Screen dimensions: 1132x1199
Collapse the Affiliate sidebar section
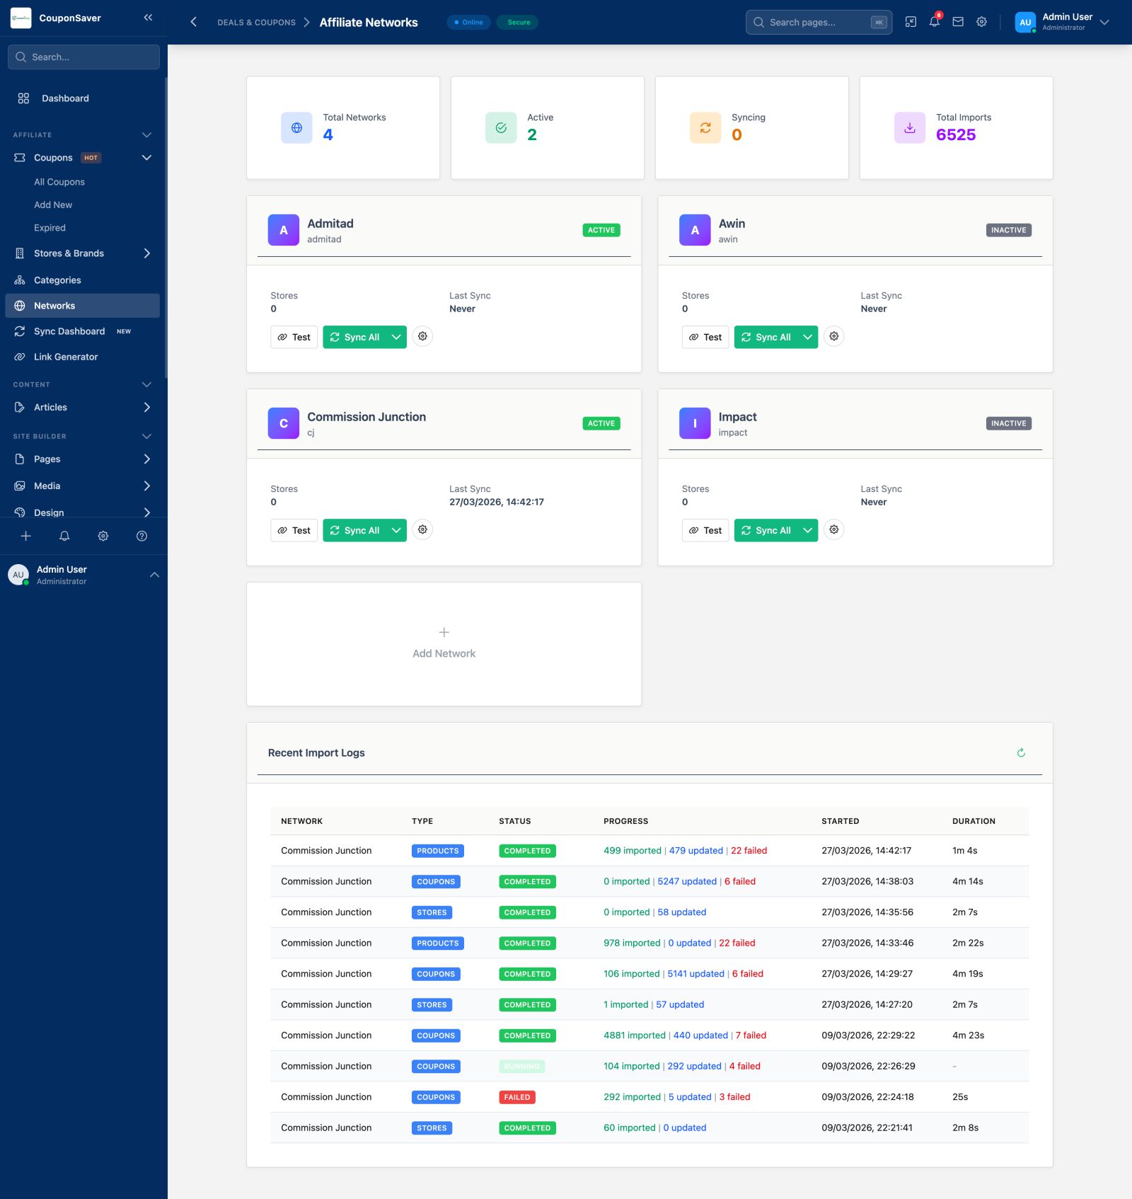(x=146, y=134)
